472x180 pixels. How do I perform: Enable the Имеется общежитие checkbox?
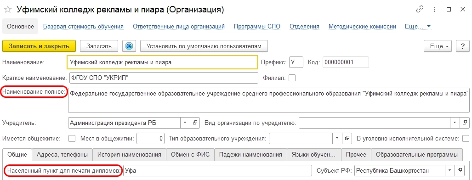[72, 139]
